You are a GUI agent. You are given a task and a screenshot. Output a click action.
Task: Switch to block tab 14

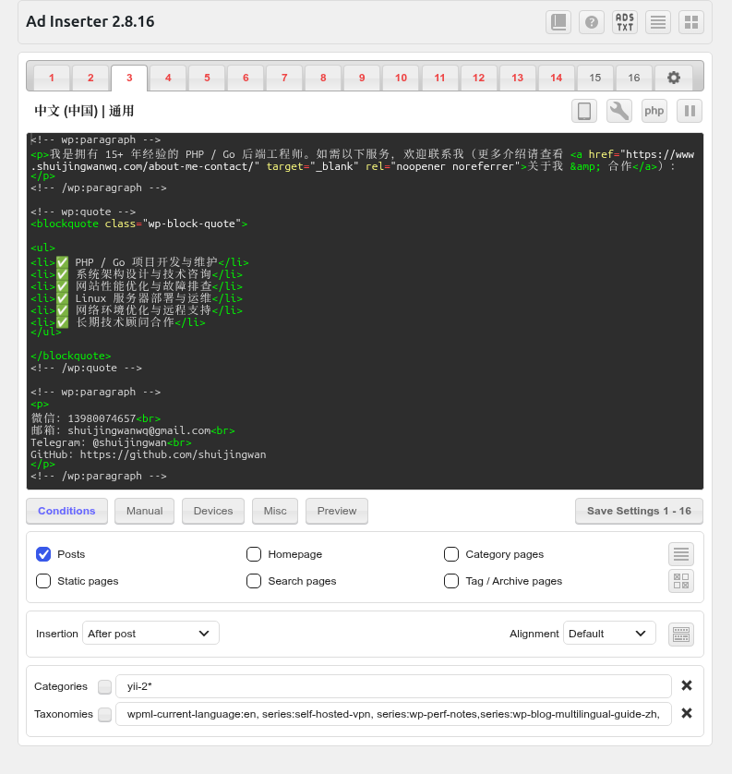[x=557, y=78]
